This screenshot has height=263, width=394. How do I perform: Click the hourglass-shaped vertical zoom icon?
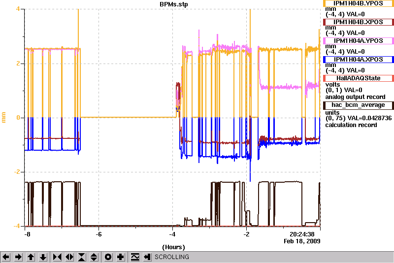[x=82, y=257]
